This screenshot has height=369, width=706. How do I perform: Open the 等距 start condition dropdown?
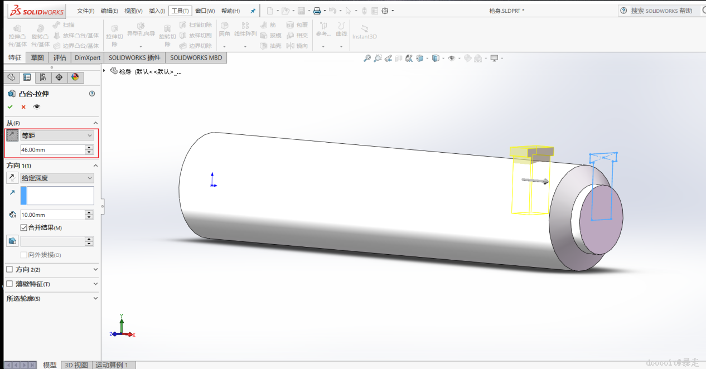coord(57,135)
